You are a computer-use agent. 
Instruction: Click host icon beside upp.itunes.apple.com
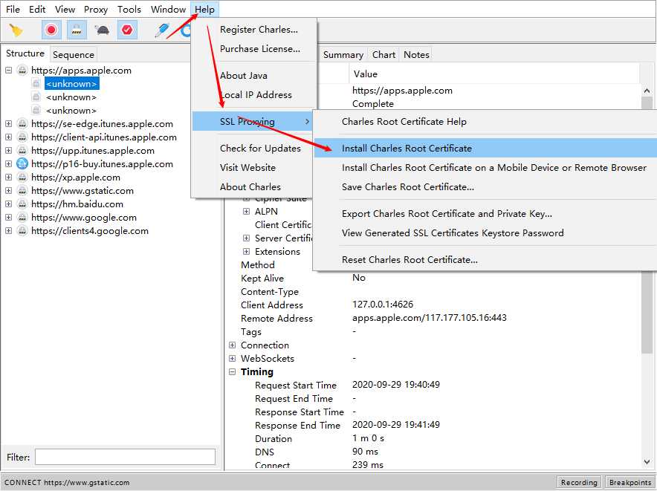(22, 151)
